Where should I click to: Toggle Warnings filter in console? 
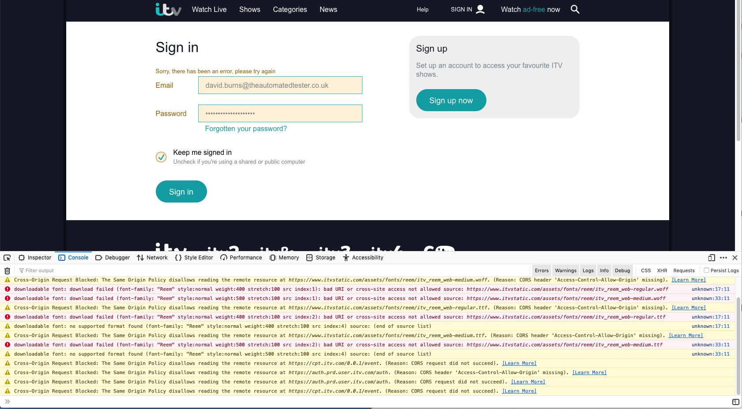(x=565, y=270)
